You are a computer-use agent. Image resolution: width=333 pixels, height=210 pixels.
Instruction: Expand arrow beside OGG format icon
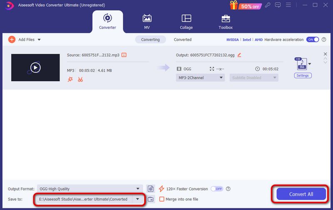tap(310, 64)
